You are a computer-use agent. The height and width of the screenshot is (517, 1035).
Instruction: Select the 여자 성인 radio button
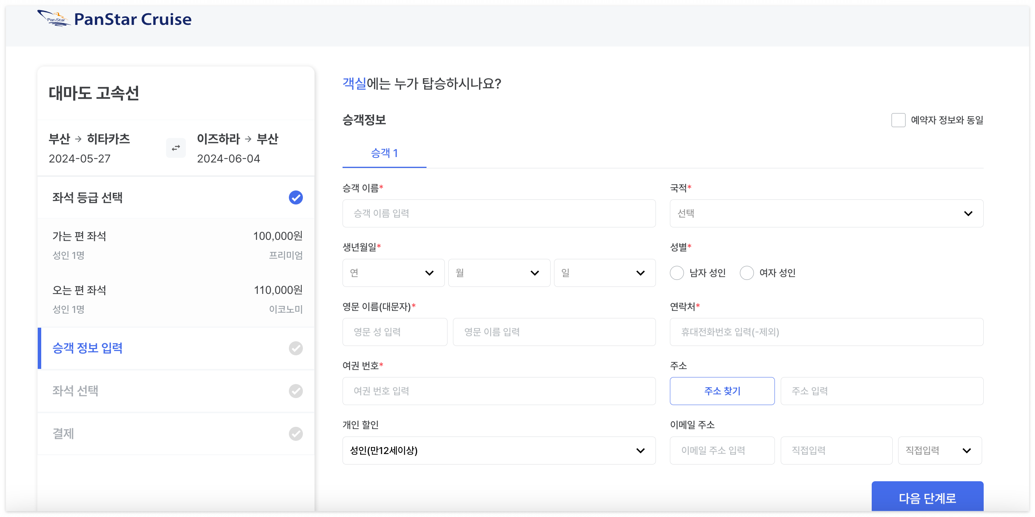(747, 273)
